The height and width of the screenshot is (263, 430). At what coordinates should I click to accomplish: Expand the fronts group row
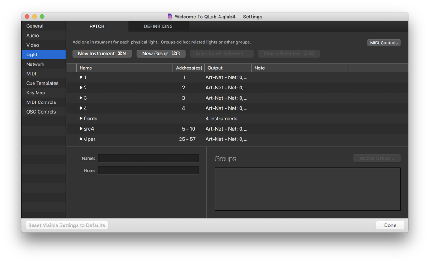[81, 119]
